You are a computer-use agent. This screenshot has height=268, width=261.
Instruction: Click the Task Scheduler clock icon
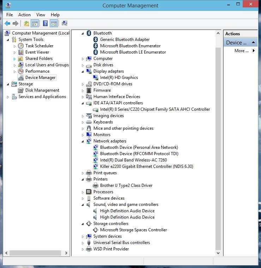pos(21,46)
